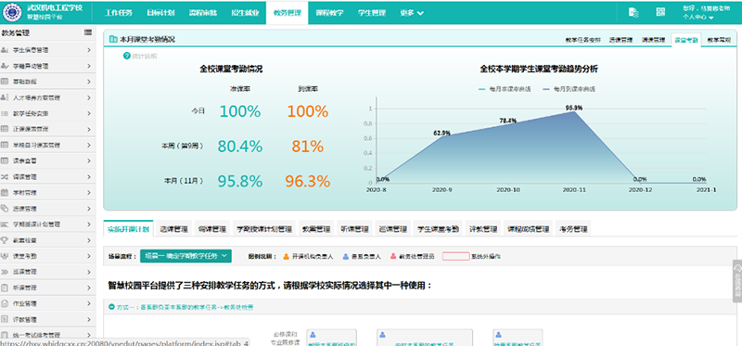Click the 2020-11 peak data point
The image size is (742, 346).
(573, 111)
